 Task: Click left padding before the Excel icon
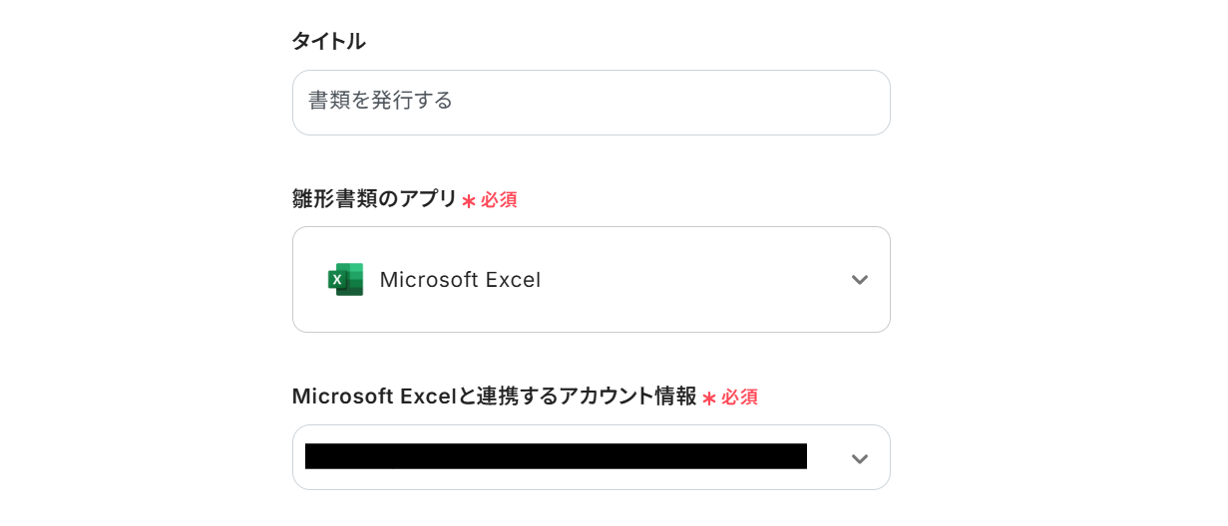(310, 280)
